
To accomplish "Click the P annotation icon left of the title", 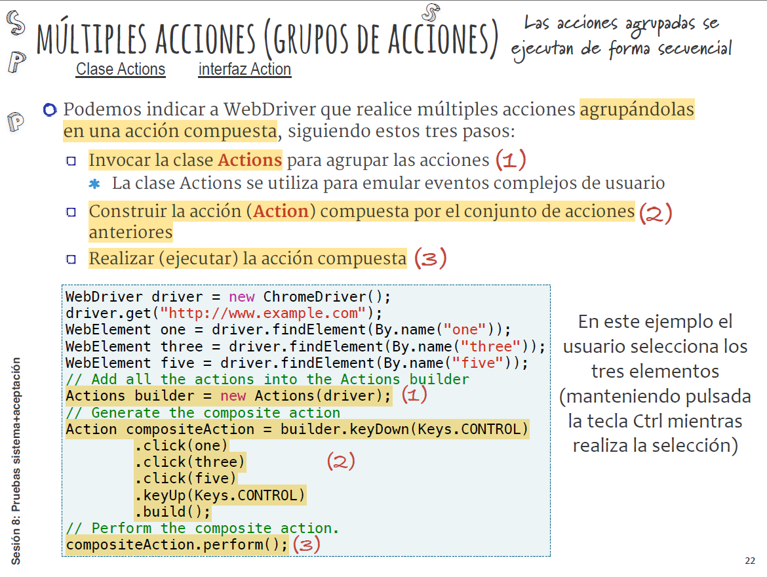I will [x=16, y=63].
